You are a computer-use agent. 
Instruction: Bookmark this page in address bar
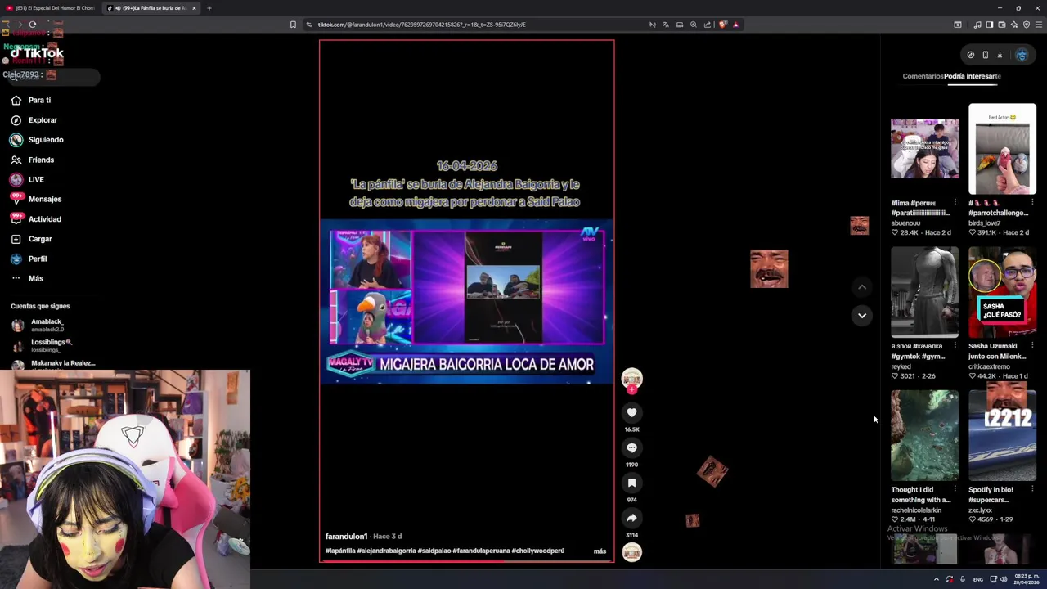pyautogui.click(x=293, y=25)
